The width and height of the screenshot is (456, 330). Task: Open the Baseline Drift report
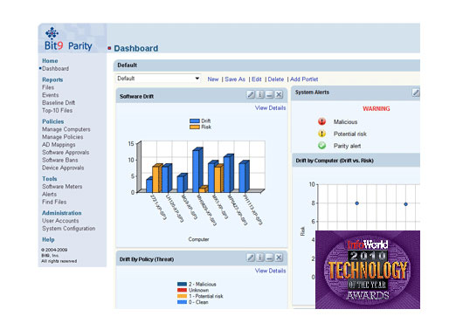59,103
